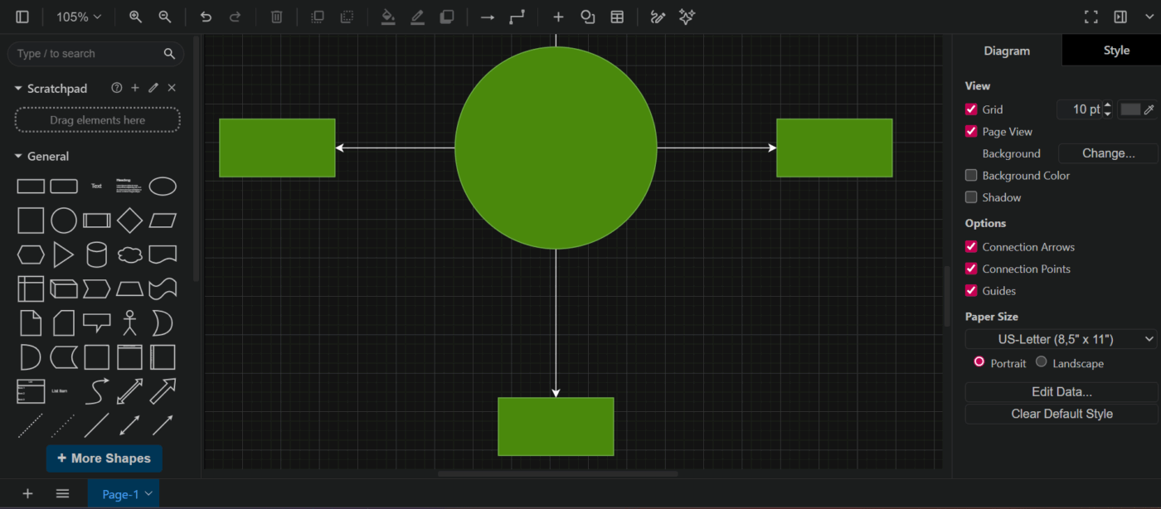Click the zoom out magnifier
The image size is (1161, 509).
[165, 17]
